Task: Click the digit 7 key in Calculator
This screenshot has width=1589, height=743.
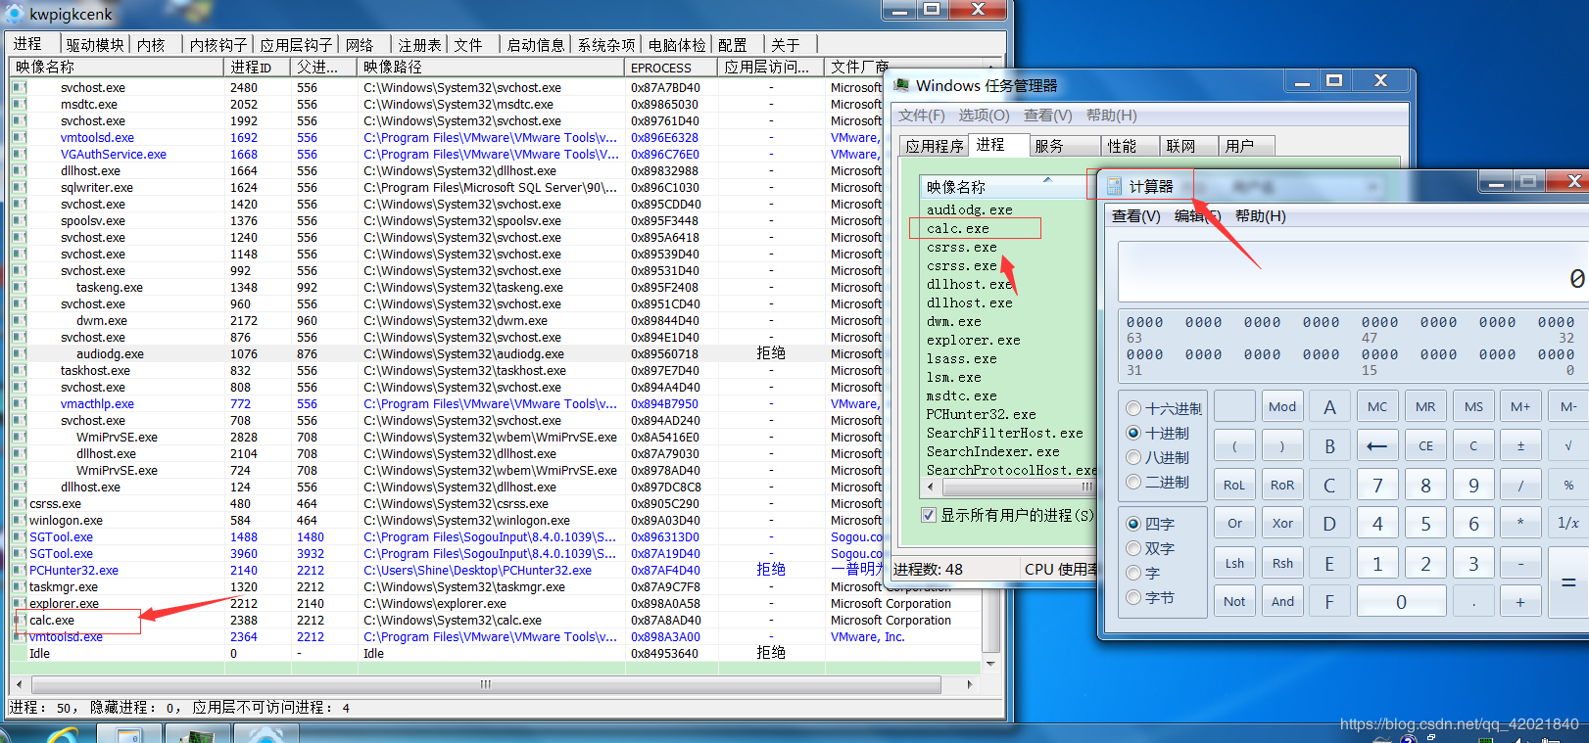Action: click(1377, 485)
